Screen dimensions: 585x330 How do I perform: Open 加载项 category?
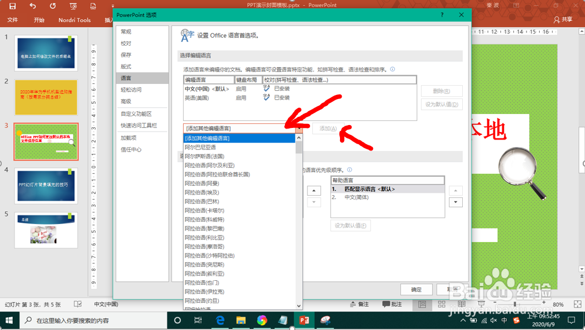142,138
